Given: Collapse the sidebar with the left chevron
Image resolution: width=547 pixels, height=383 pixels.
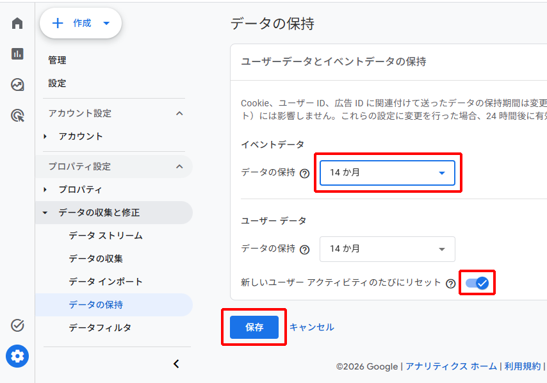Looking at the screenshot, I should click(x=176, y=364).
